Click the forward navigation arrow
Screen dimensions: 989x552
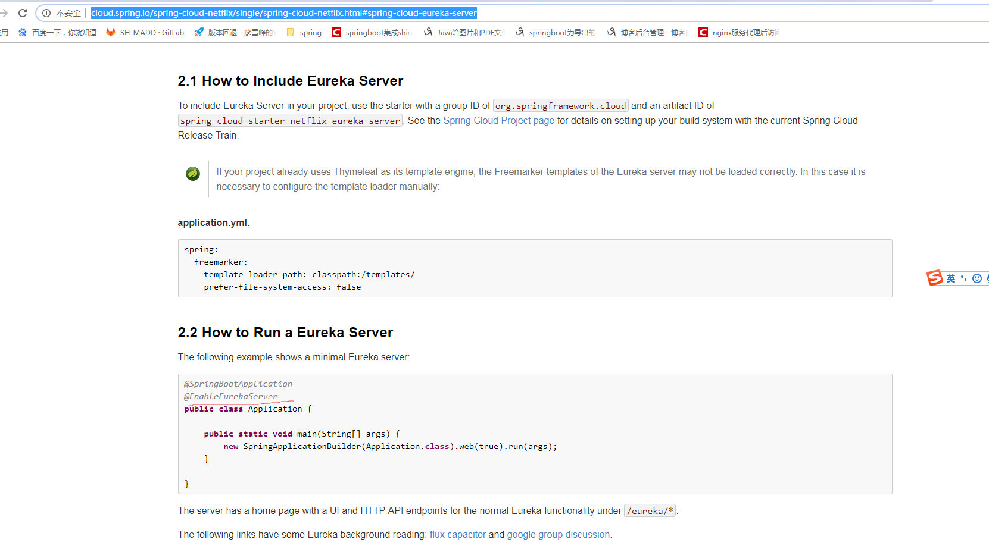[4, 13]
